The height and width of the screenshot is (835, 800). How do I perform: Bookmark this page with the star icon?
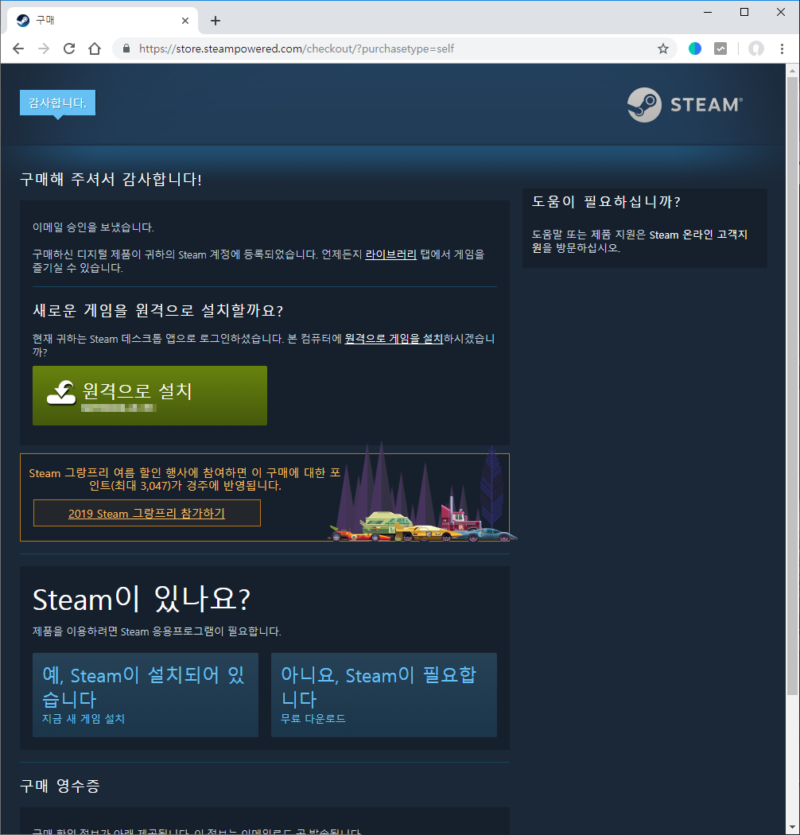click(x=662, y=49)
